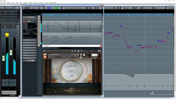This screenshot has width=176, height=99.
Task: Close the Kontakt 5 plugin window
Action: tap(101, 46)
